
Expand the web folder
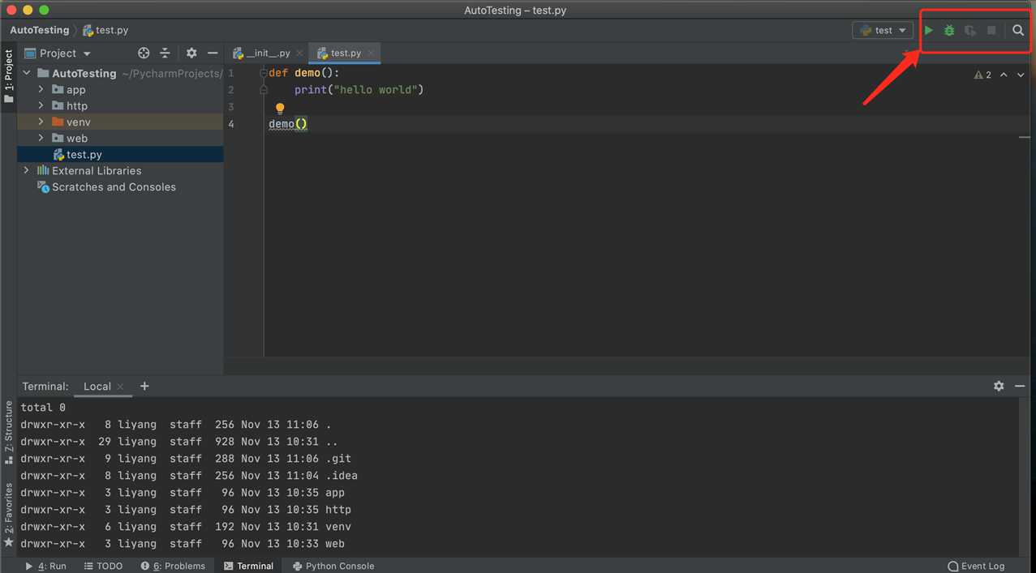click(x=41, y=138)
